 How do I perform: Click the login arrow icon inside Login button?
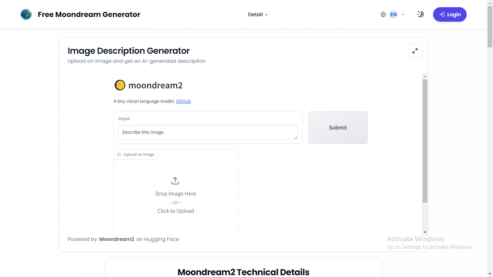coord(441,14)
